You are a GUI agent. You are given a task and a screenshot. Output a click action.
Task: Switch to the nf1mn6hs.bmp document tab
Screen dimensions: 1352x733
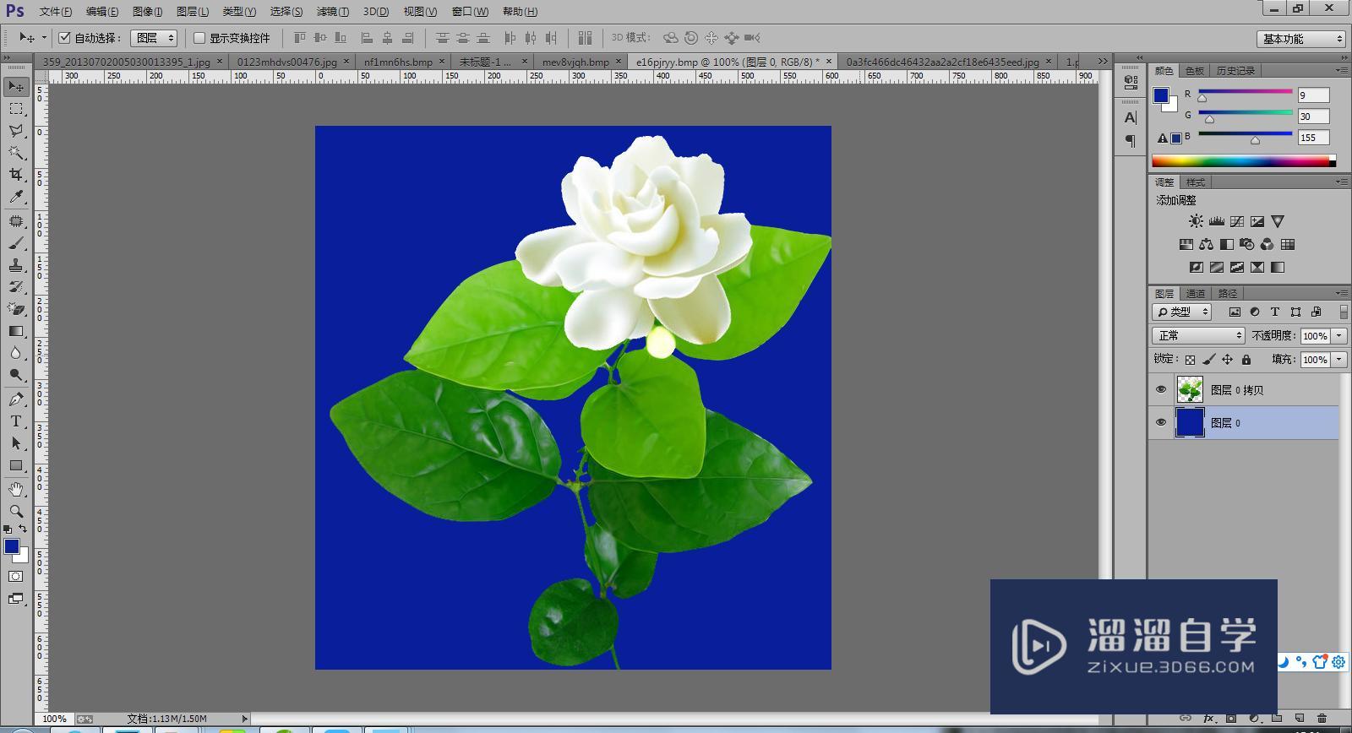pyautogui.click(x=398, y=62)
